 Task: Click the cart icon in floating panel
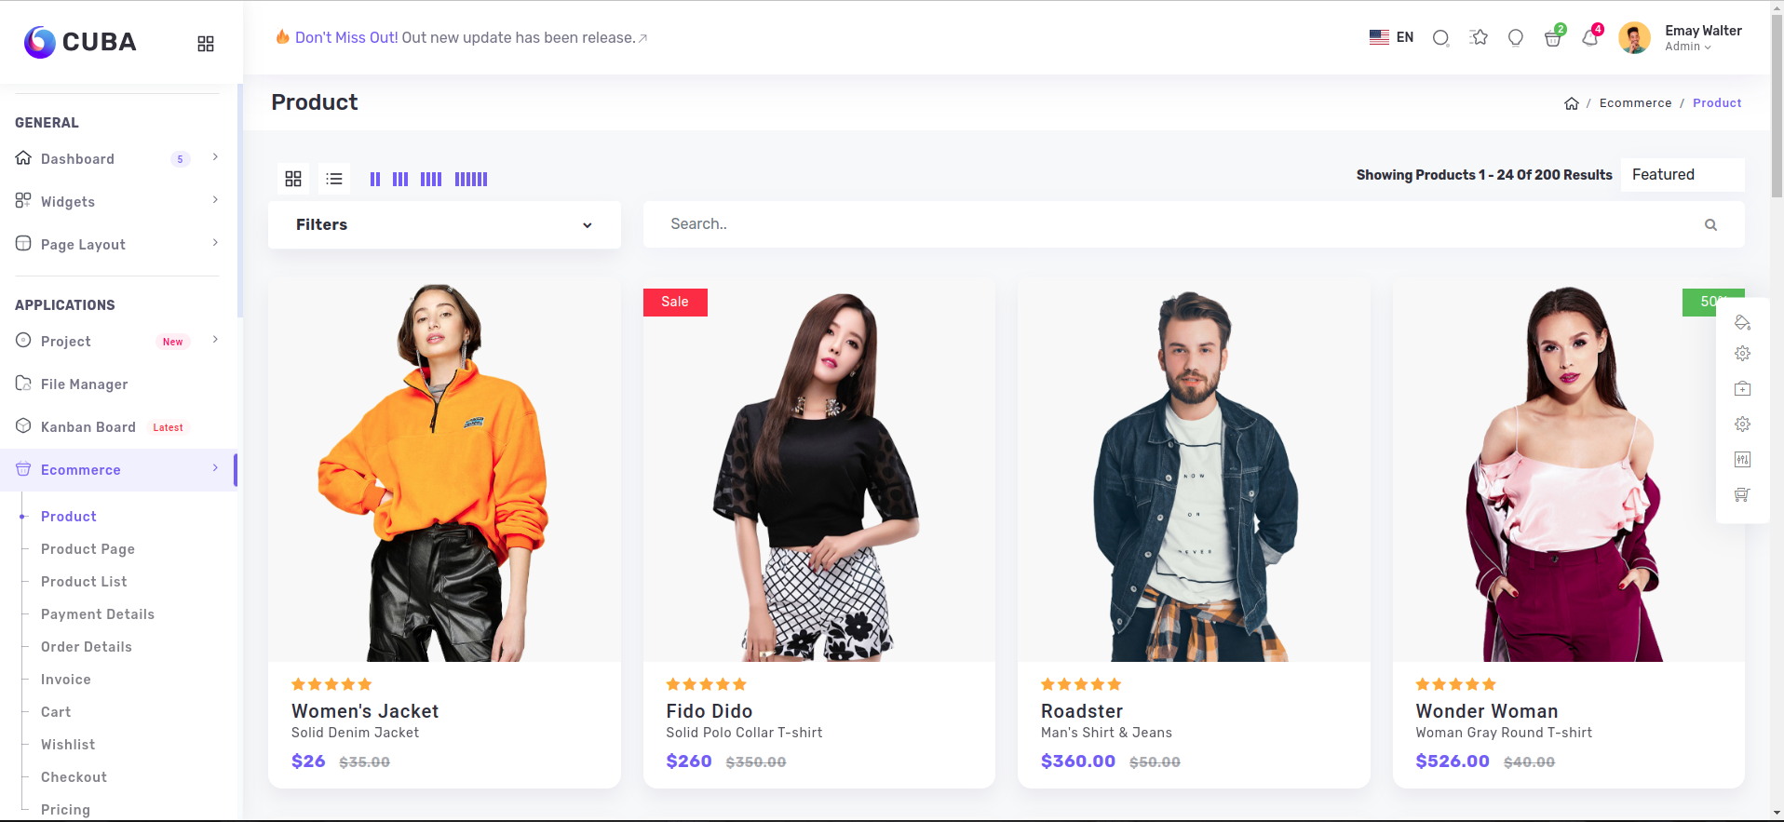(x=1743, y=495)
